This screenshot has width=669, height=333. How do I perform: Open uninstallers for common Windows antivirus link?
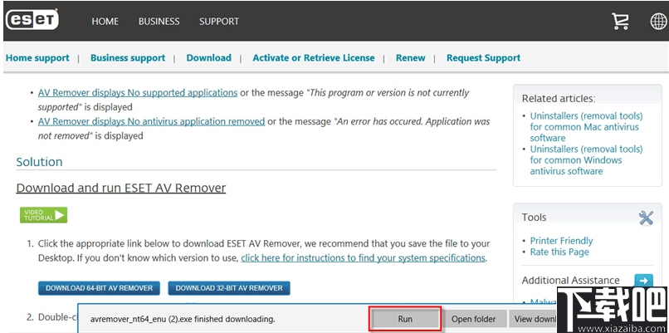(586, 160)
